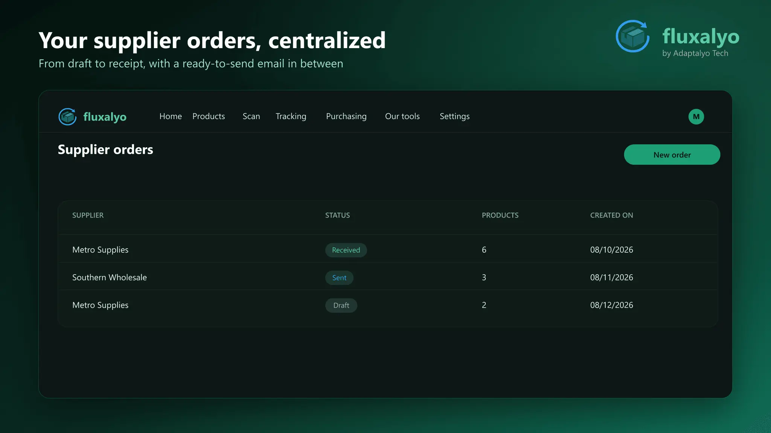Click the fluxalyo wordmark in the navbar
The height and width of the screenshot is (433, 771).
[x=105, y=117]
